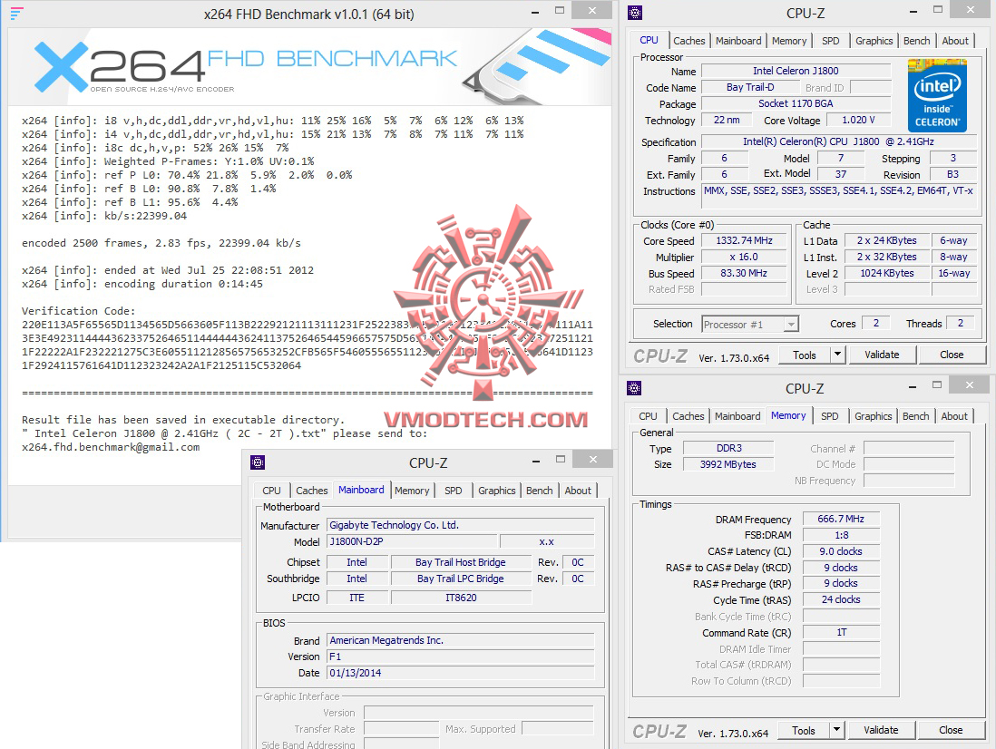
Task: Open Memory tab in top CPU-Z window
Action: click(789, 41)
